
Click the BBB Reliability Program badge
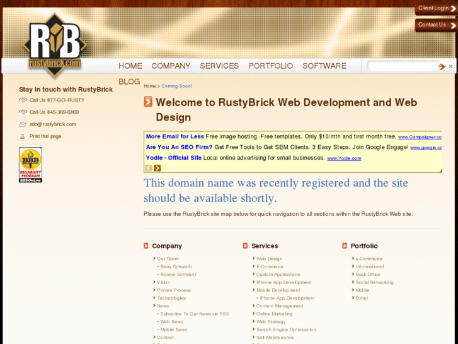coord(30,165)
